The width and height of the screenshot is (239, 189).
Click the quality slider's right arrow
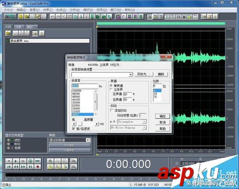(97, 124)
